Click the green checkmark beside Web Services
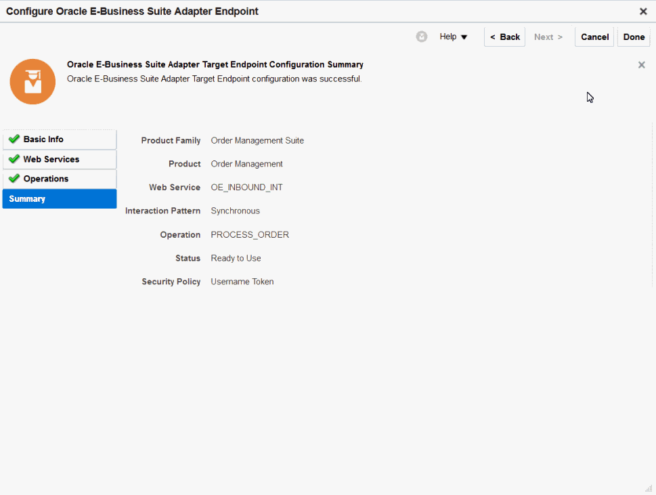Viewport: 656px width, 495px height. [x=14, y=158]
